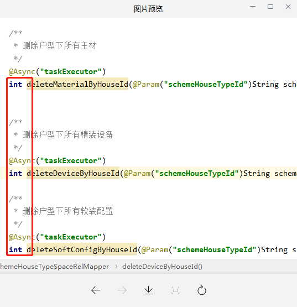Click comment 删除户型下所有主材

[x=59, y=45]
